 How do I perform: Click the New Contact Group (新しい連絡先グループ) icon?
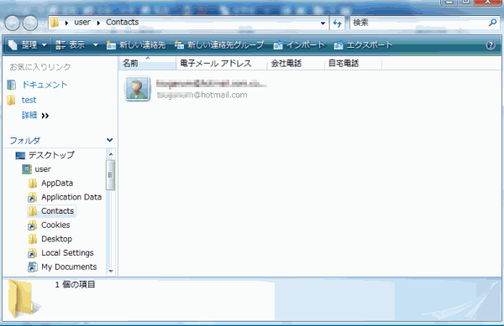coord(180,45)
